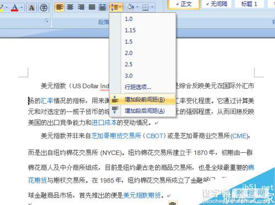Click the 段落 group label
Screen dimensions: 275x205
click(104, 22)
